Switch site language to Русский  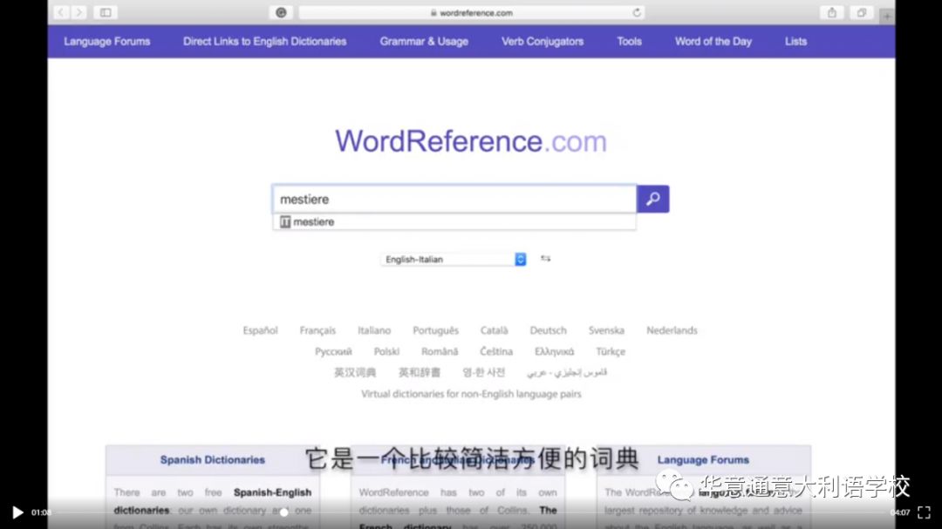pyautogui.click(x=333, y=351)
